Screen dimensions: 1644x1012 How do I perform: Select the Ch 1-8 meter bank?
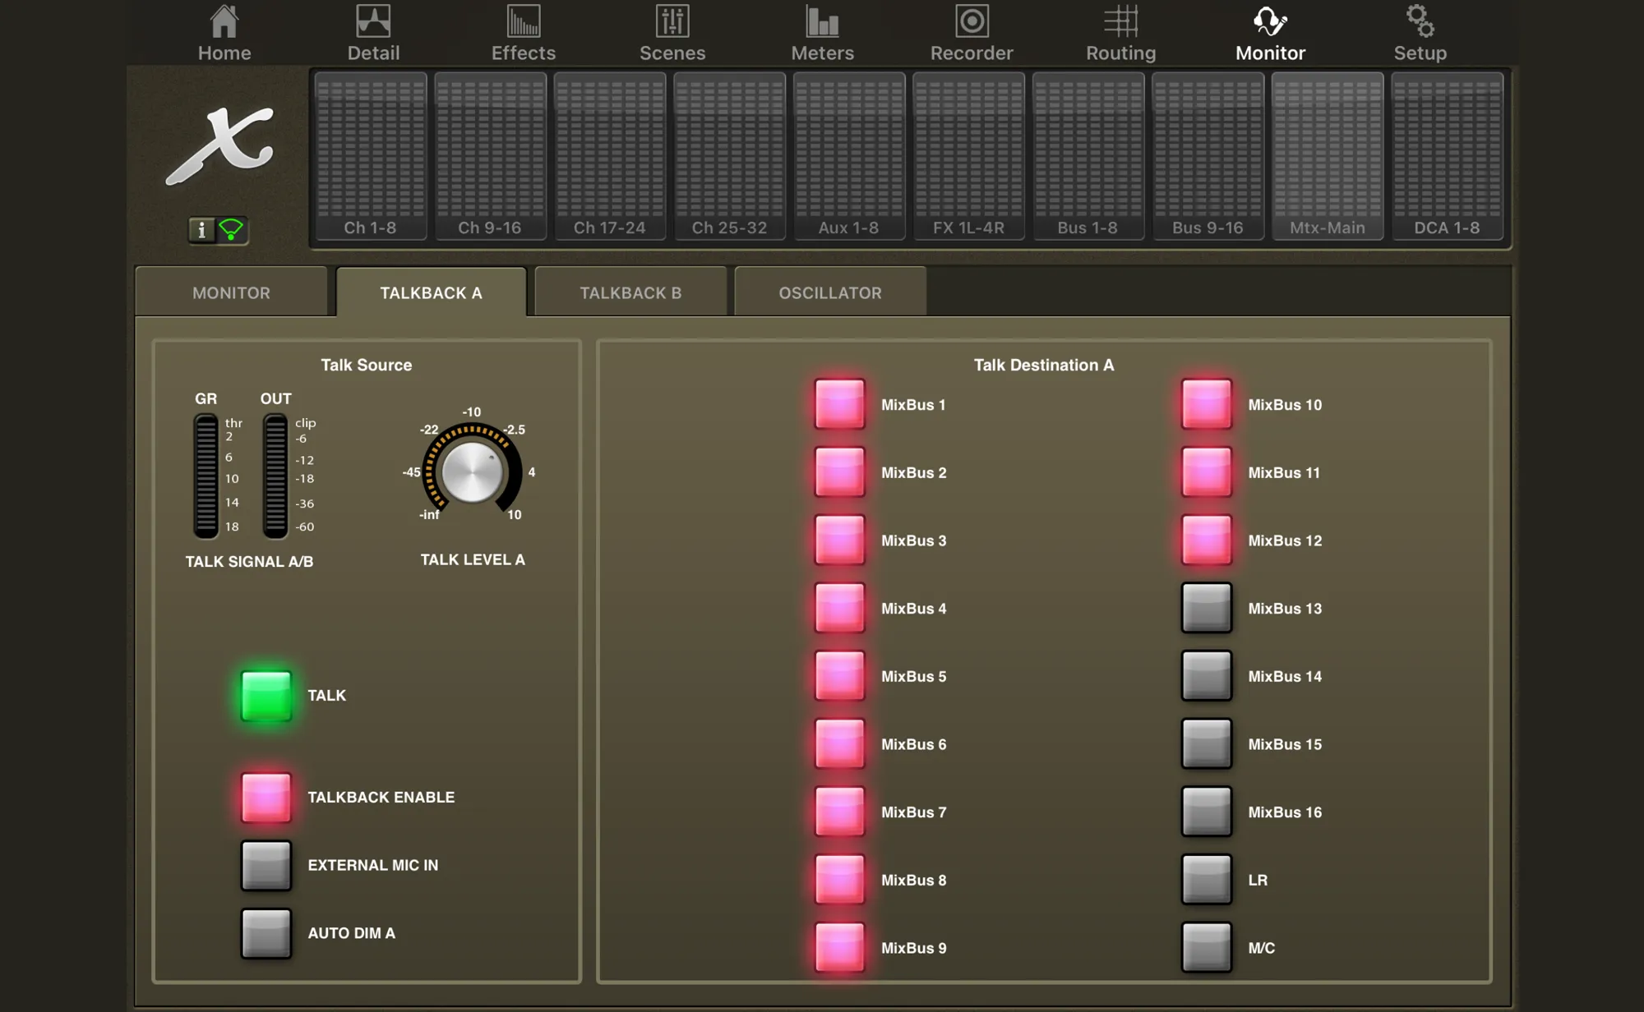point(371,156)
